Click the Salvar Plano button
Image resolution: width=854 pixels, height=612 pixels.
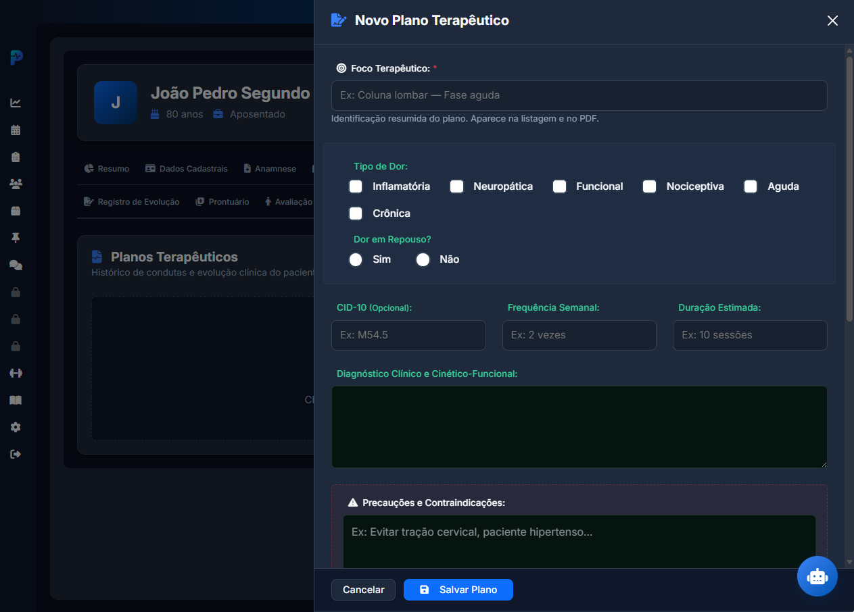coord(458,590)
